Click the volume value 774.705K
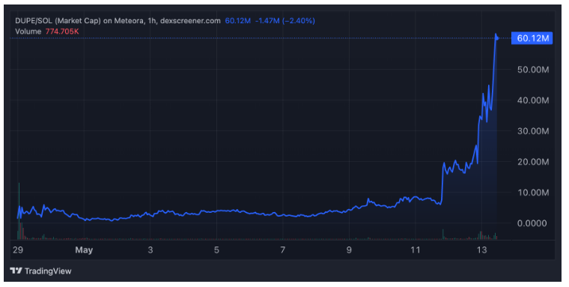 pyautogui.click(x=62, y=31)
